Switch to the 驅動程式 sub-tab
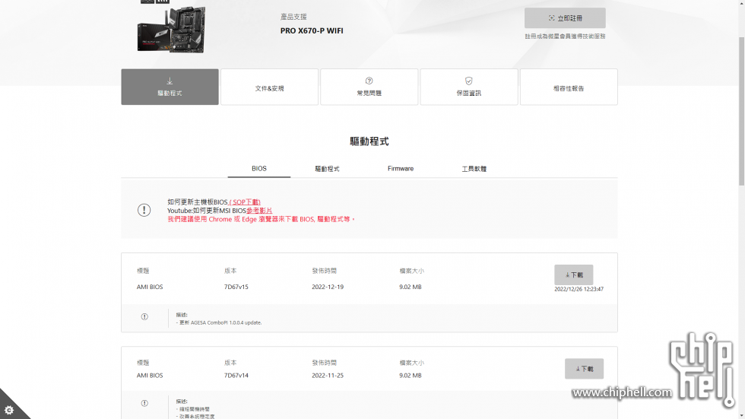 pos(327,169)
